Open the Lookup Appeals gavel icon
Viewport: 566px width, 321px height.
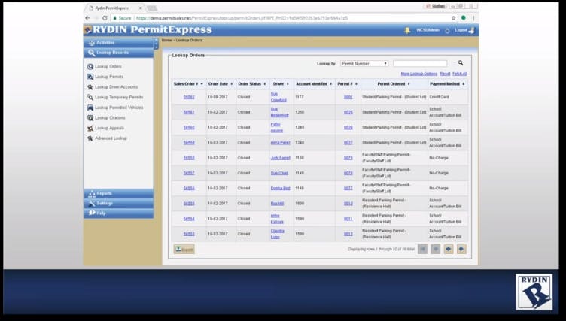(90, 128)
